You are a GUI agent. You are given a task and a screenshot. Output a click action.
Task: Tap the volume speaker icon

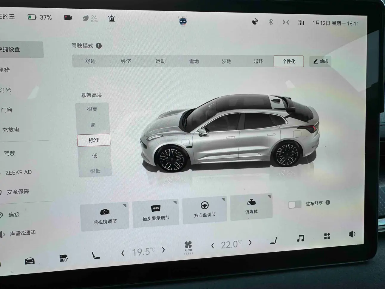[x=352, y=234]
